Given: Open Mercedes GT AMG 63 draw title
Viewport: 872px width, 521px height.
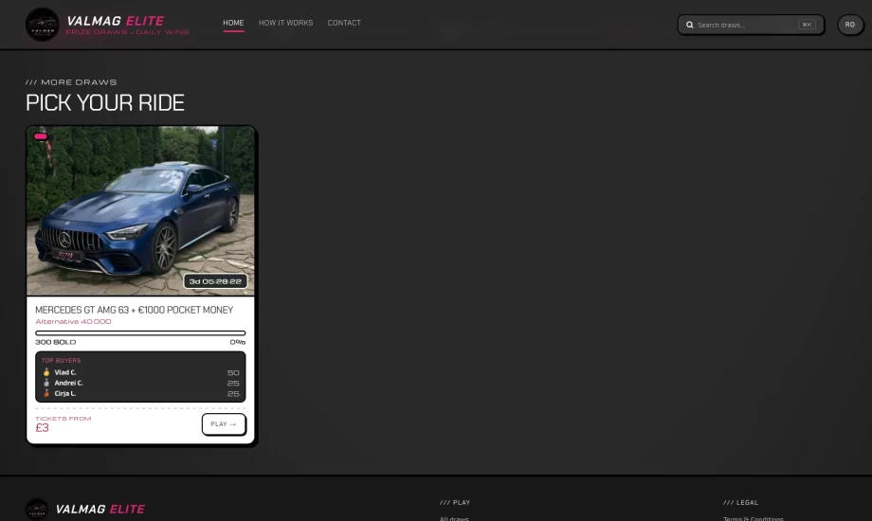Looking at the screenshot, I should click(134, 310).
